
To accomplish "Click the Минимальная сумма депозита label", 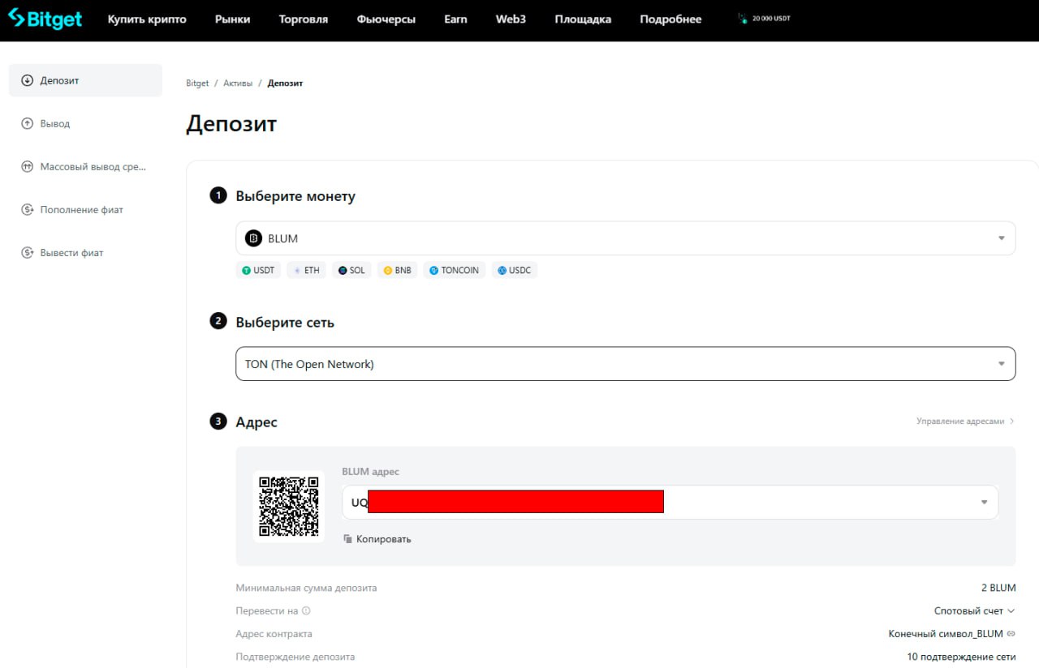I will click(306, 588).
